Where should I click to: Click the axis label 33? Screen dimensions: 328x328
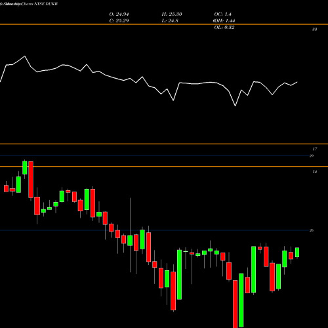click(314, 30)
